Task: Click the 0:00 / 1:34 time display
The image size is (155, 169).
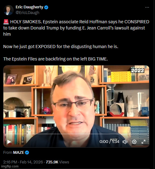Action: point(109,142)
